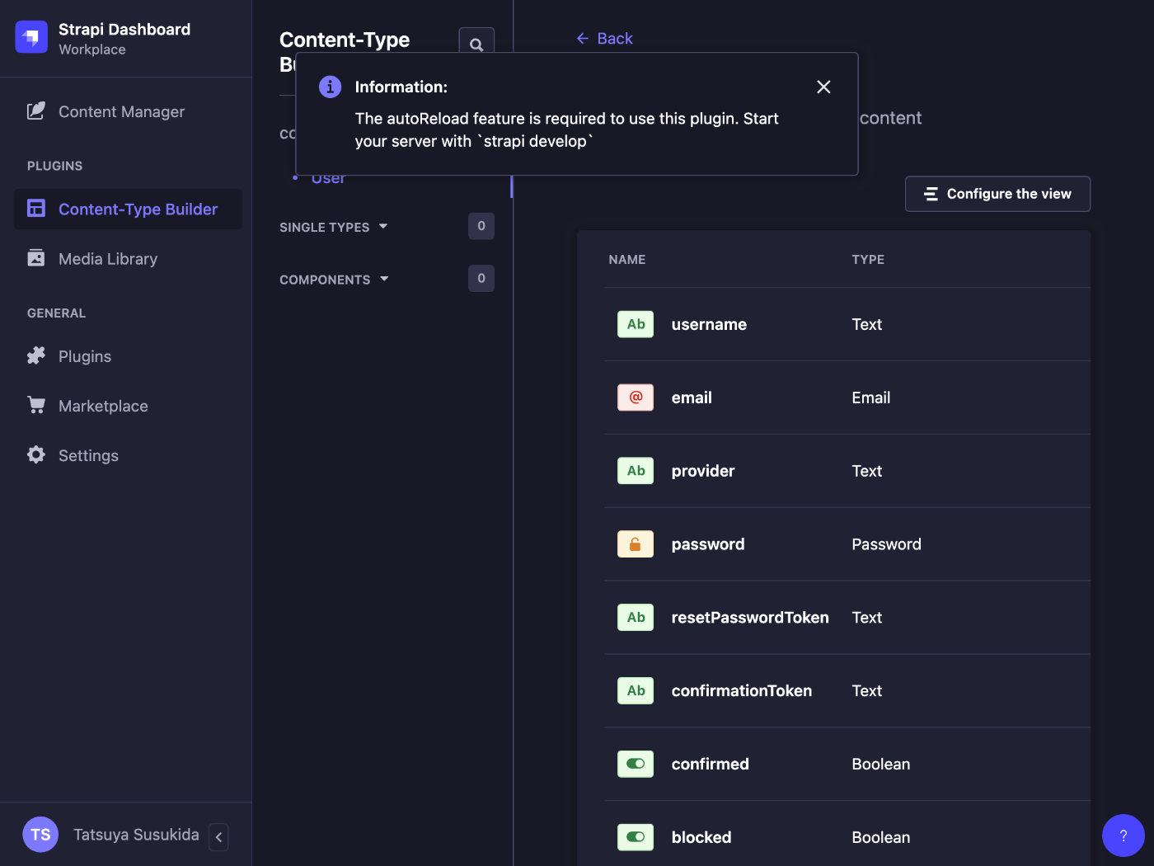This screenshot has width=1154, height=866.
Task: Click the resetPasswordToken Text type icon
Action: [636, 617]
